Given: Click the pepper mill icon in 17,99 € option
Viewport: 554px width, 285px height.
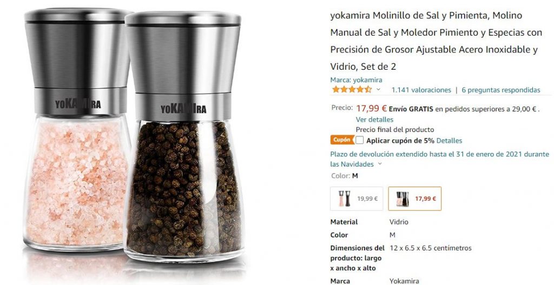Looking at the screenshot, I should [x=402, y=199].
